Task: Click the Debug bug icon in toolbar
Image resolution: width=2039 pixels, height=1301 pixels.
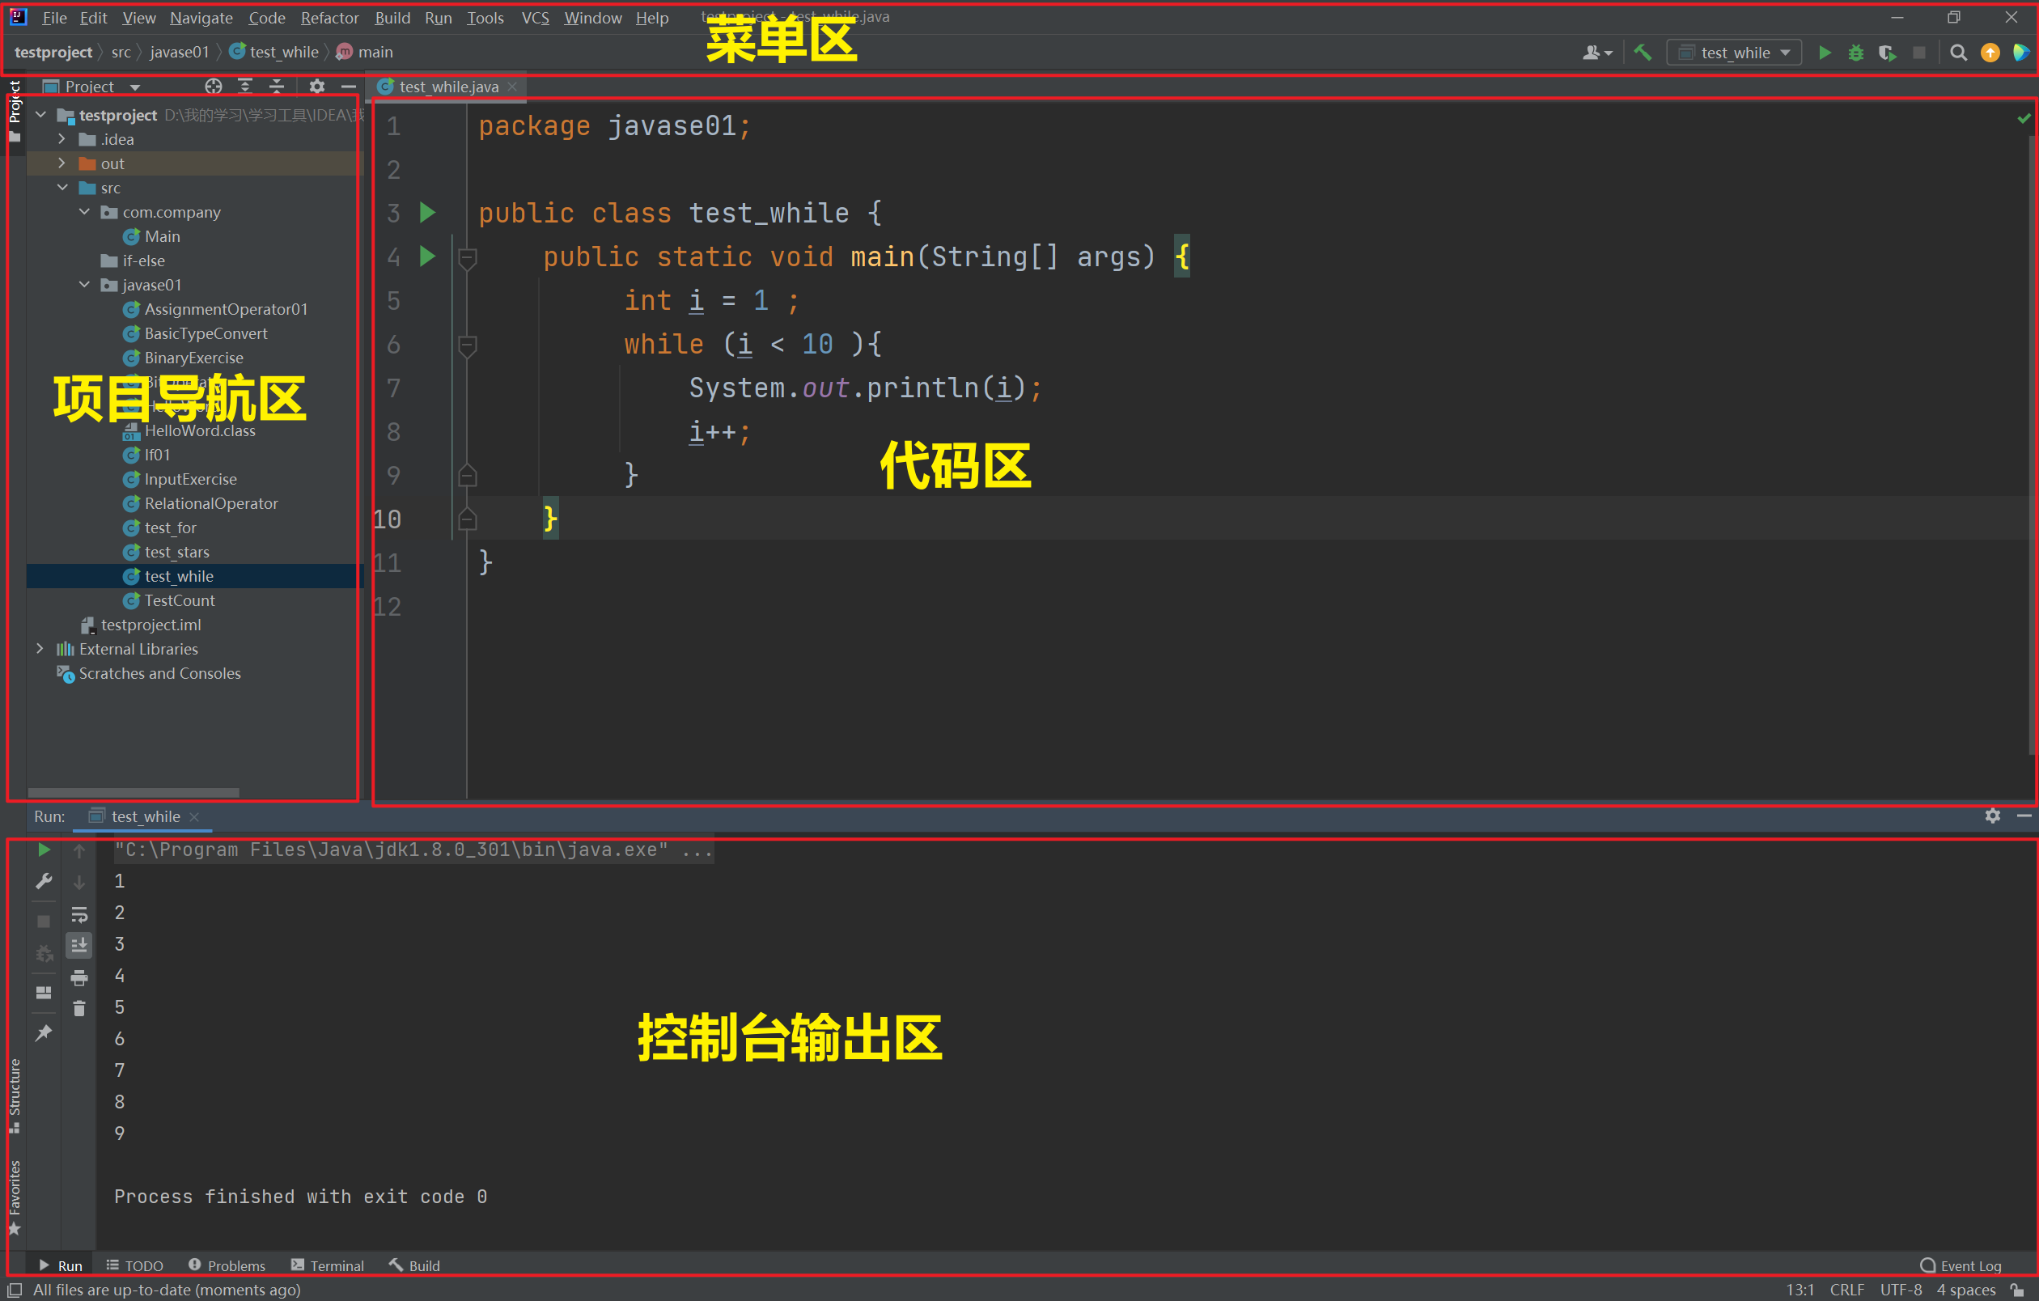Action: pyautogui.click(x=1855, y=53)
